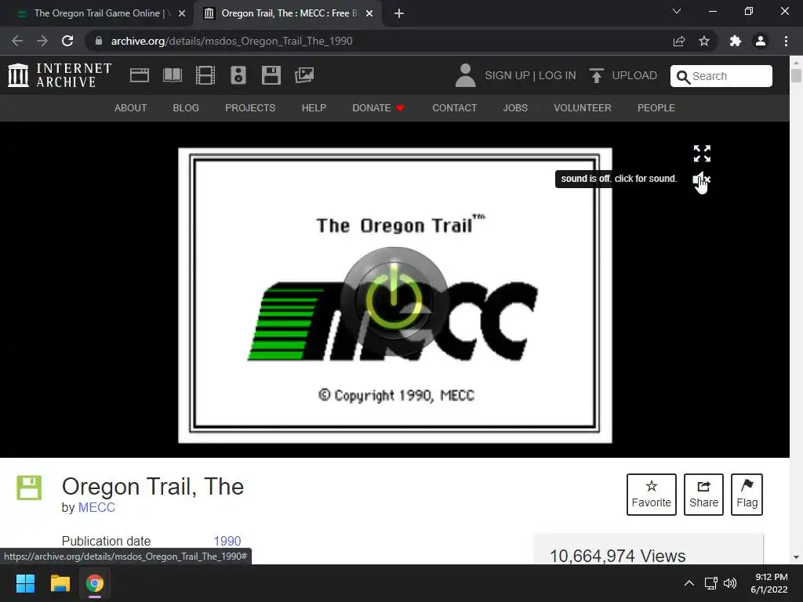Click the Favorite button

click(x=652, y=495)
